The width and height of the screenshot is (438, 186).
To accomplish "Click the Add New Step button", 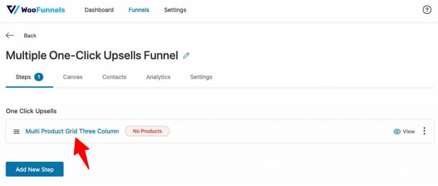I will point(35,169).
